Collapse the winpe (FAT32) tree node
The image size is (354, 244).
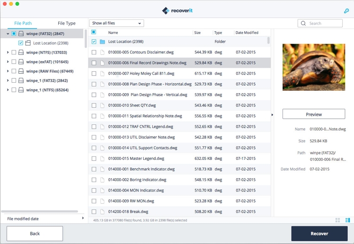(x=8, y=34)
